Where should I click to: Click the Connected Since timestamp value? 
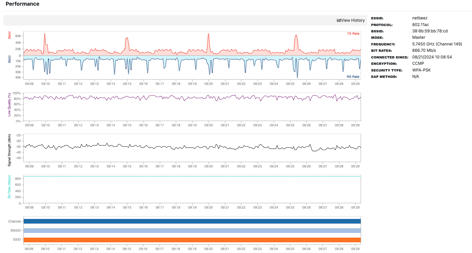432,57
